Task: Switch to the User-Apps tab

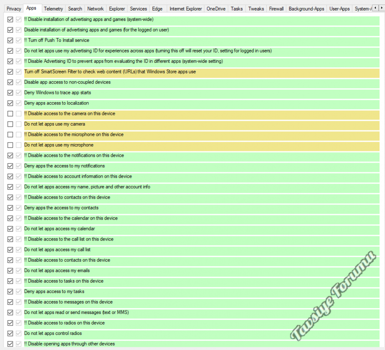Action: pos(339,9)
